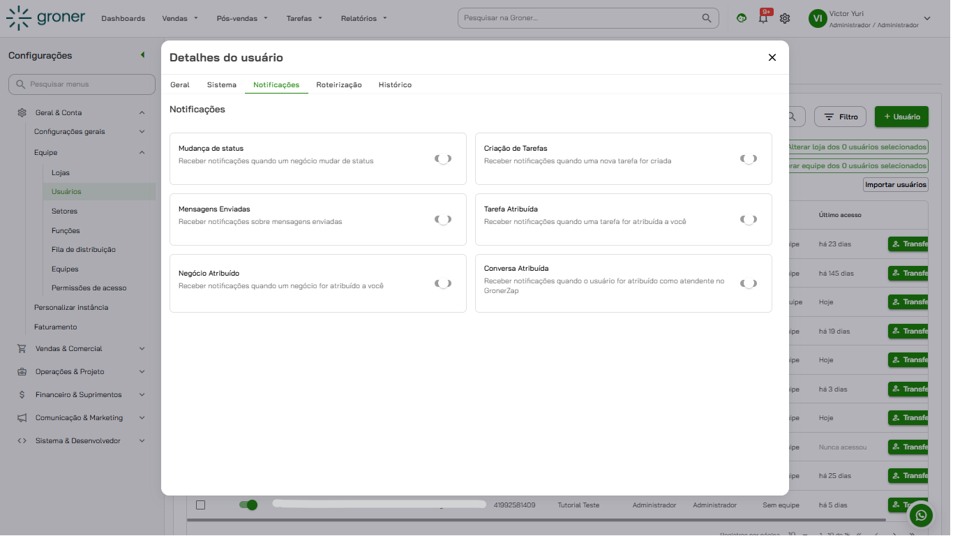The height and width of the screenshot is (536, 953).
Task: Switch to the Histórico tab
Action: pos(395,84)
